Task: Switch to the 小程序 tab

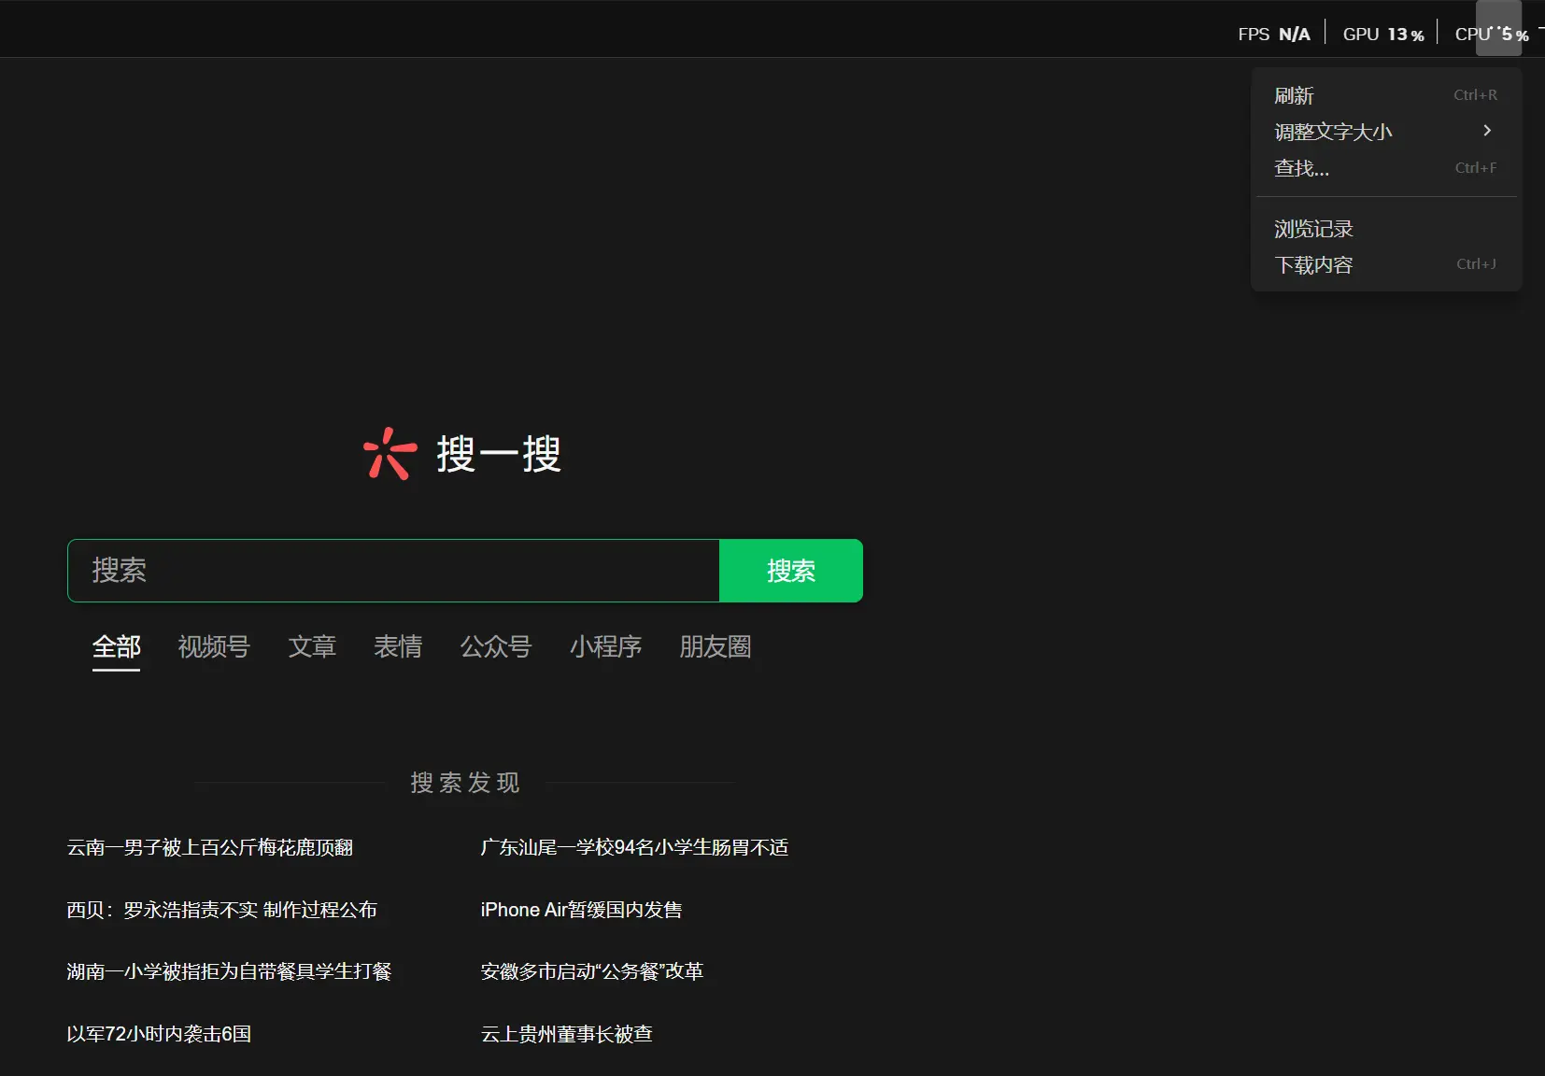Action: pyautogui.click(x=605, y=646)
